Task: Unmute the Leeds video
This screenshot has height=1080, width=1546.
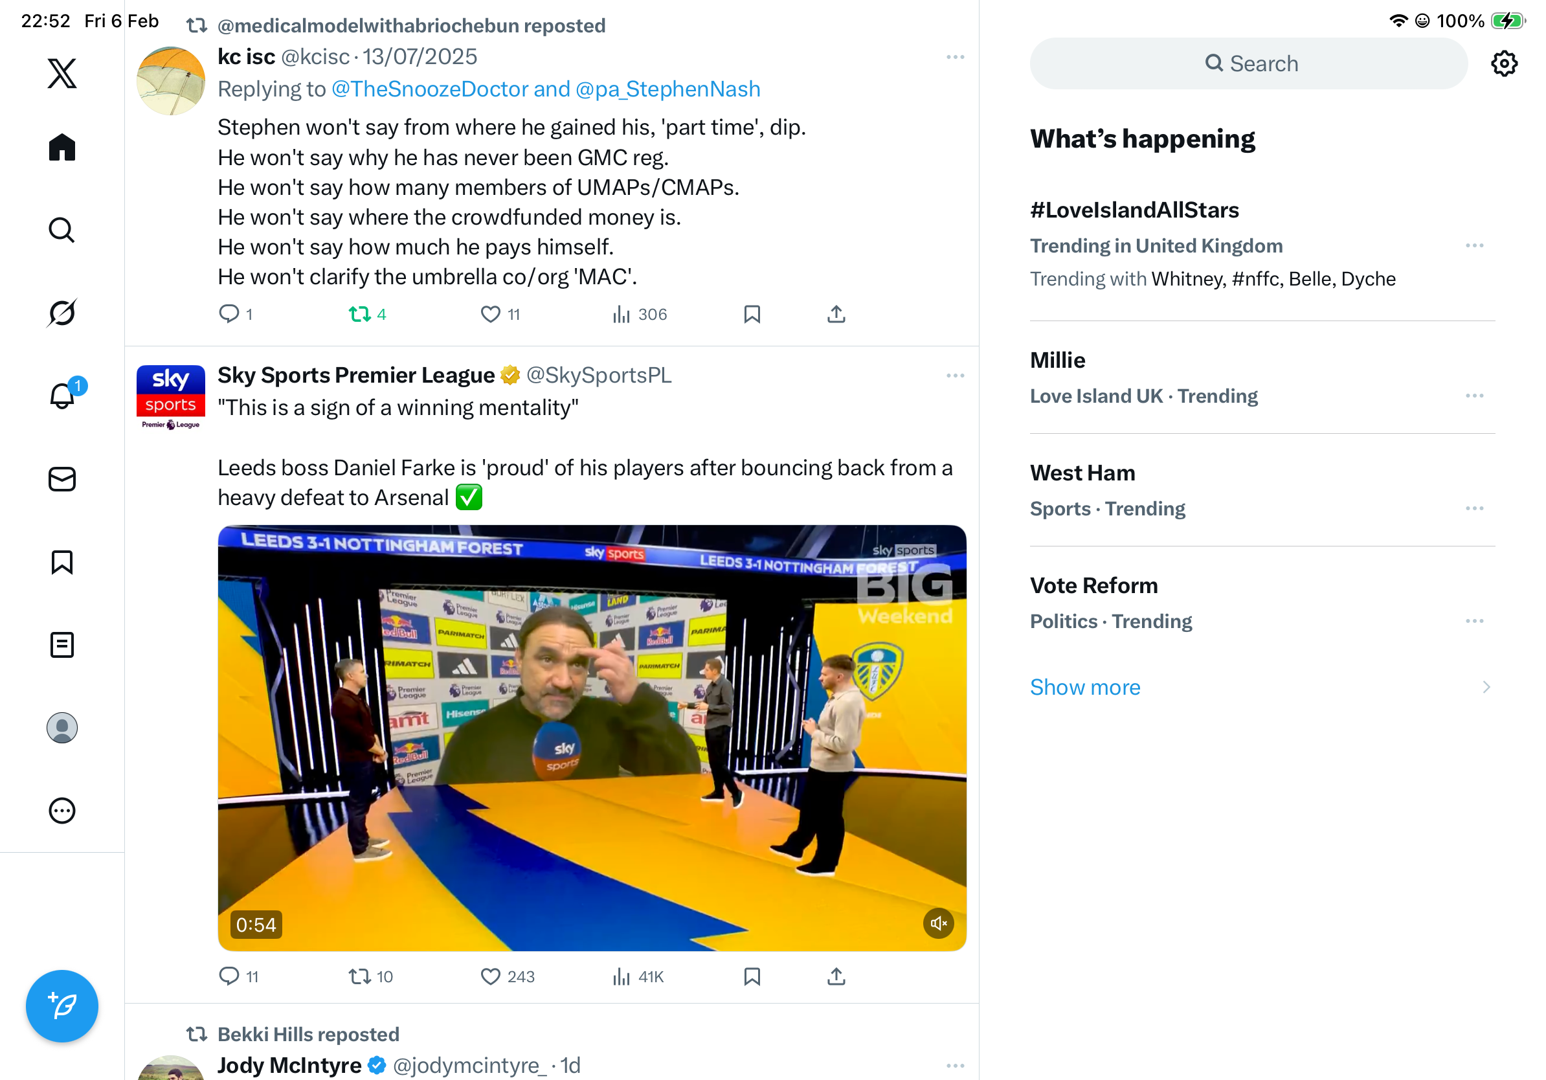Action: pyautogui.click(x=938, y=923)
